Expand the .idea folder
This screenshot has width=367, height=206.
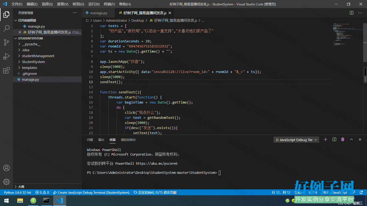pos(47,50)
